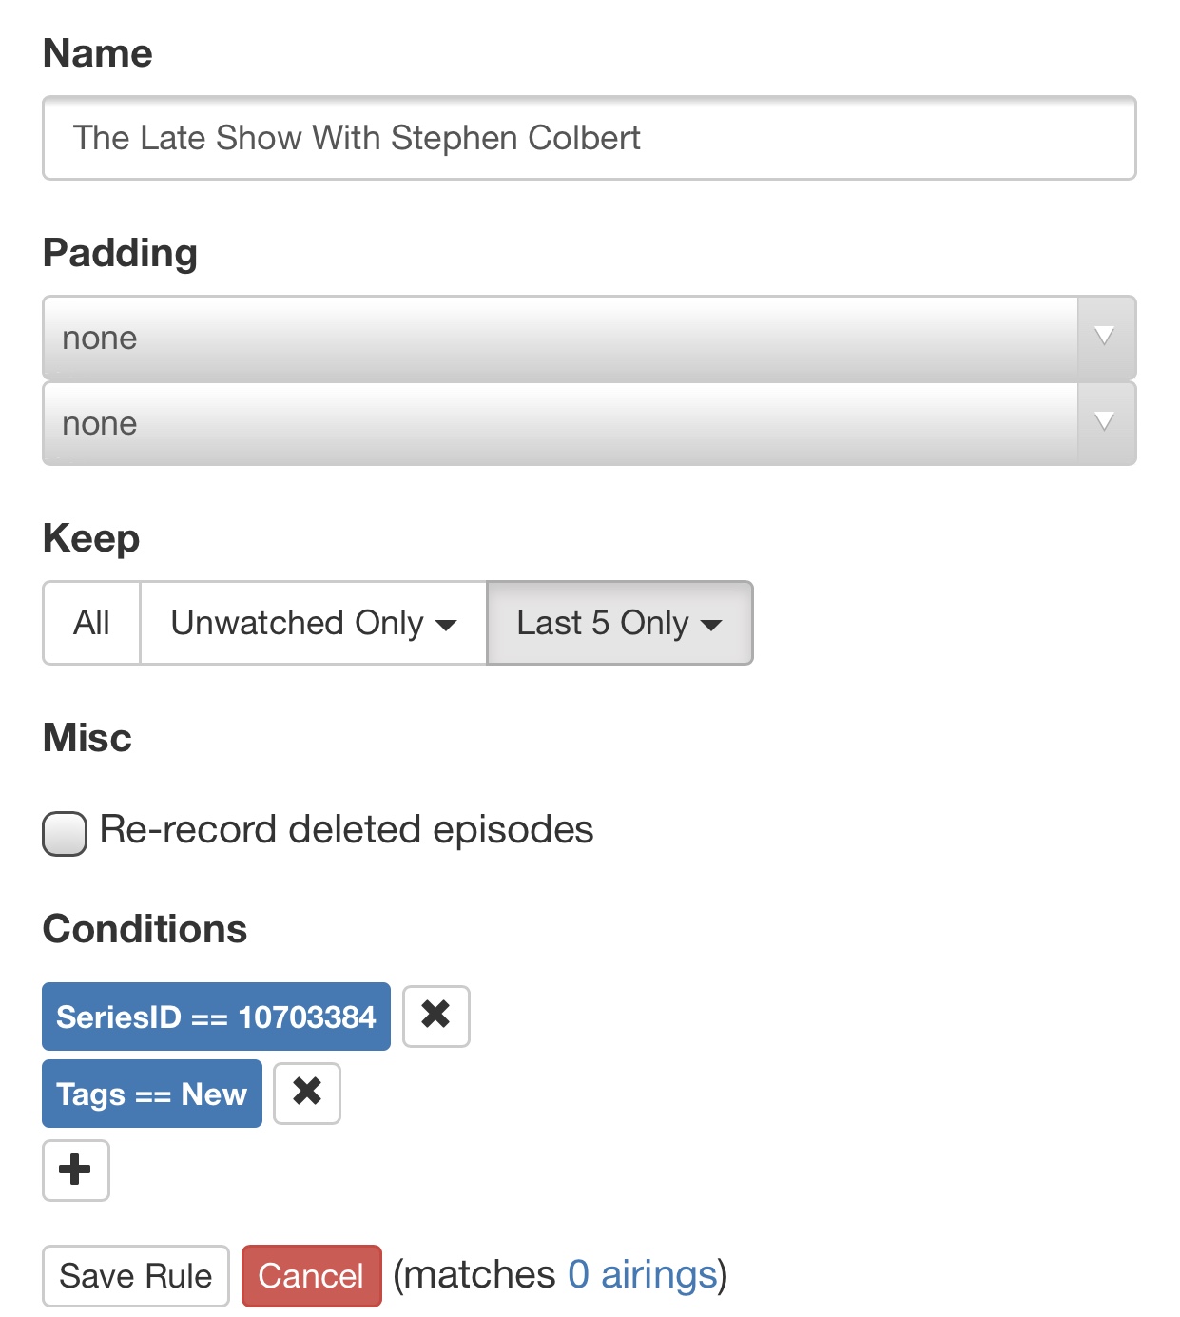This screenshot has height=1317, width=1180.
Task: Click the second Padding dropdown arrow
Action: pos(1105,422)
